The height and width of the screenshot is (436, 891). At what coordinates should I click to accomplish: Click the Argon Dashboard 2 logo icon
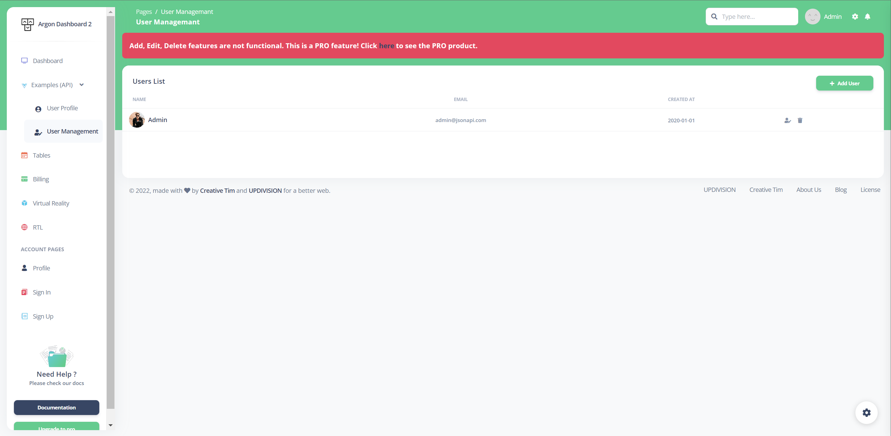click(x=27, y=24)
